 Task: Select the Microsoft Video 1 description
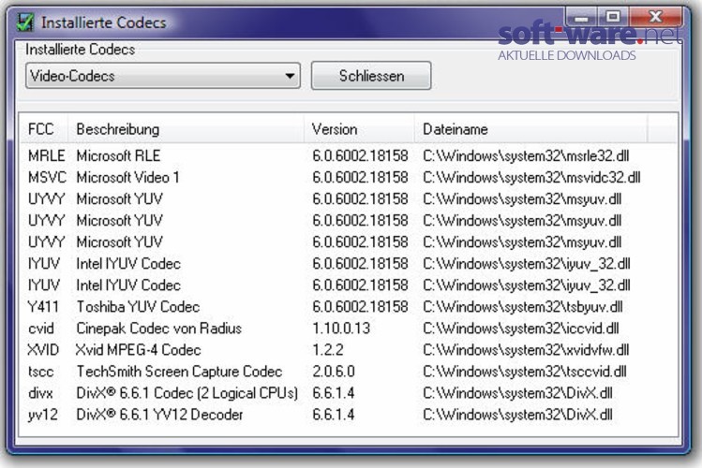(x=128, y=178)
